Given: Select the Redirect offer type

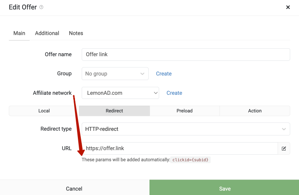Looking at the screenshot, I should click(x=114, y=111).
